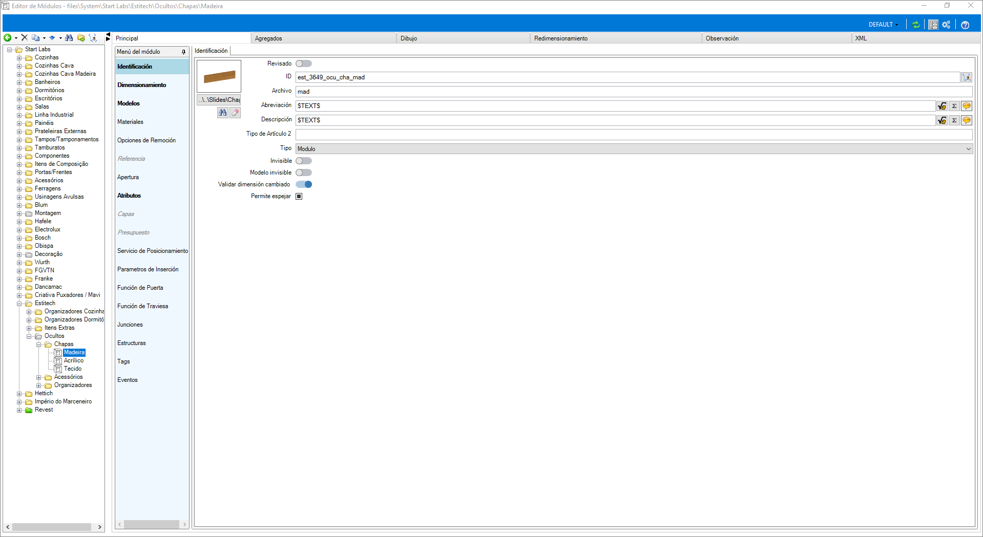The width and height of the screenshot is (983, 537).
Task: Collapse the Chapas tree node
Action: [39, 345]
